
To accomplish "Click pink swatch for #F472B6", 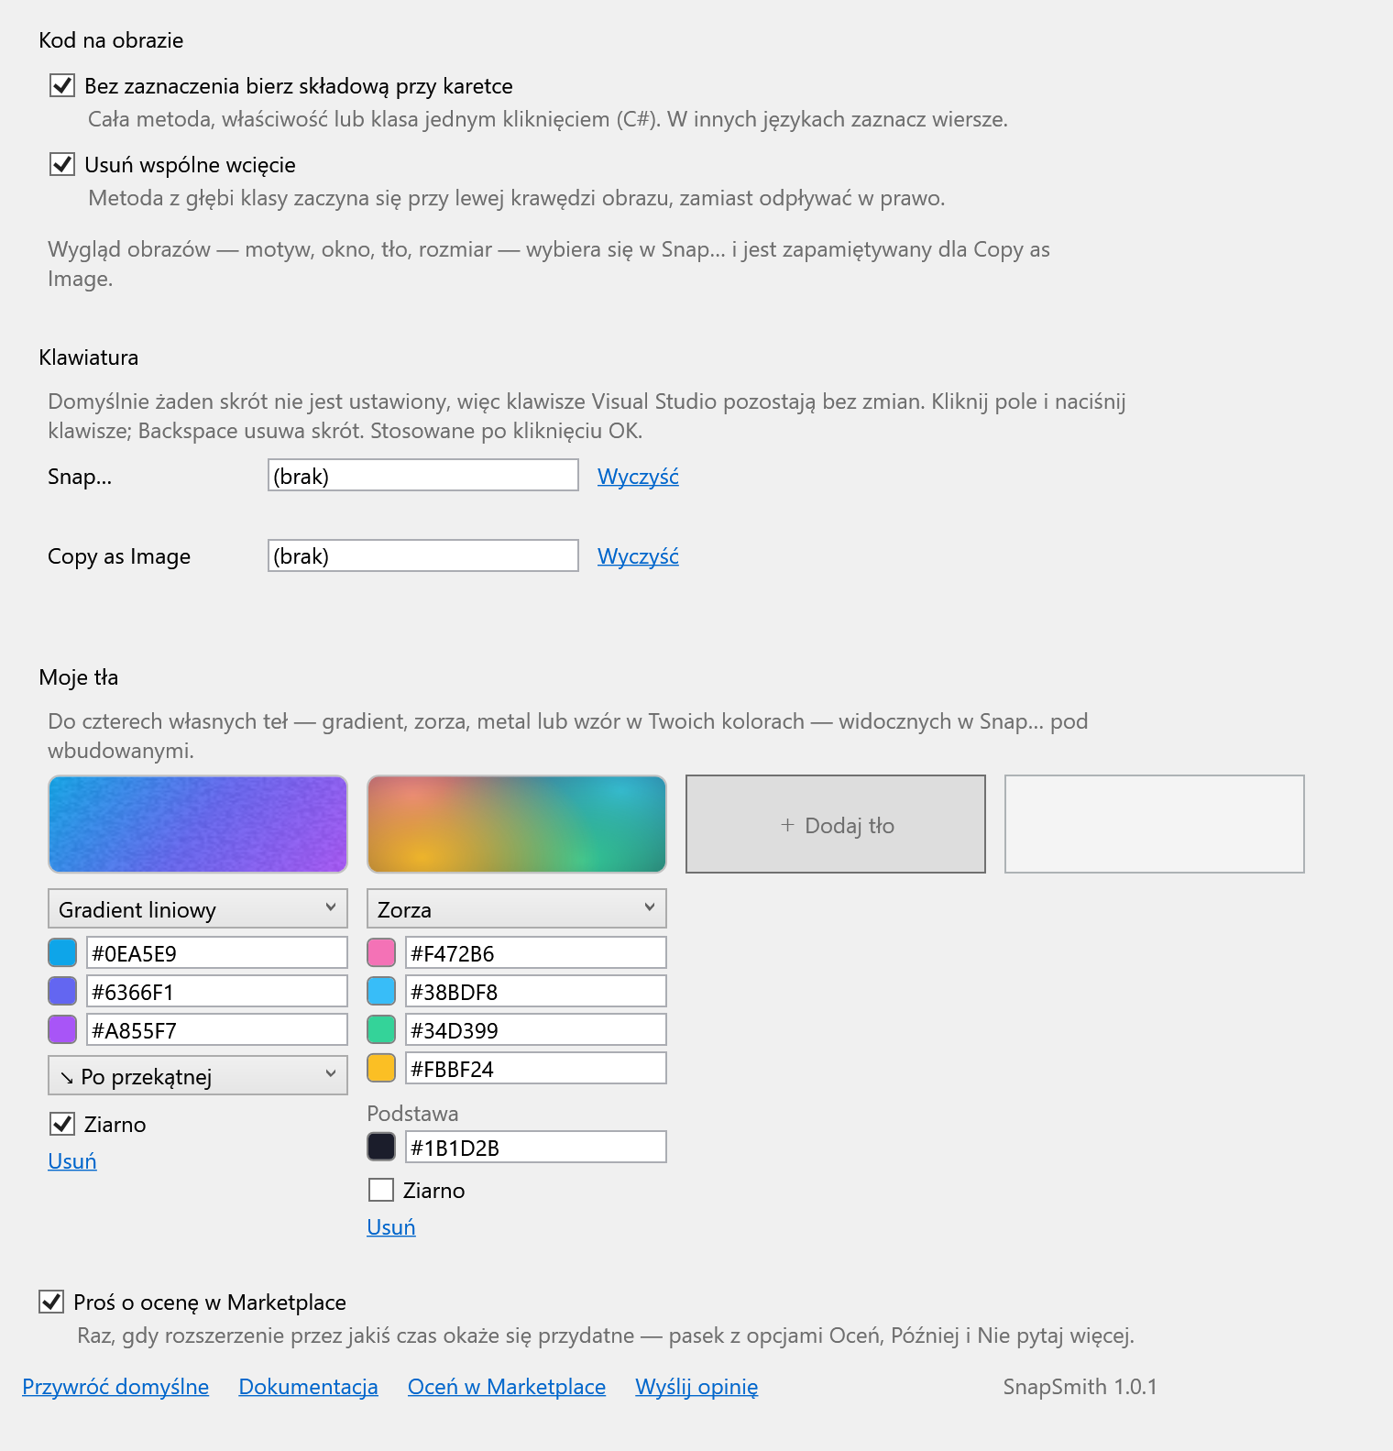I will 381,952.
